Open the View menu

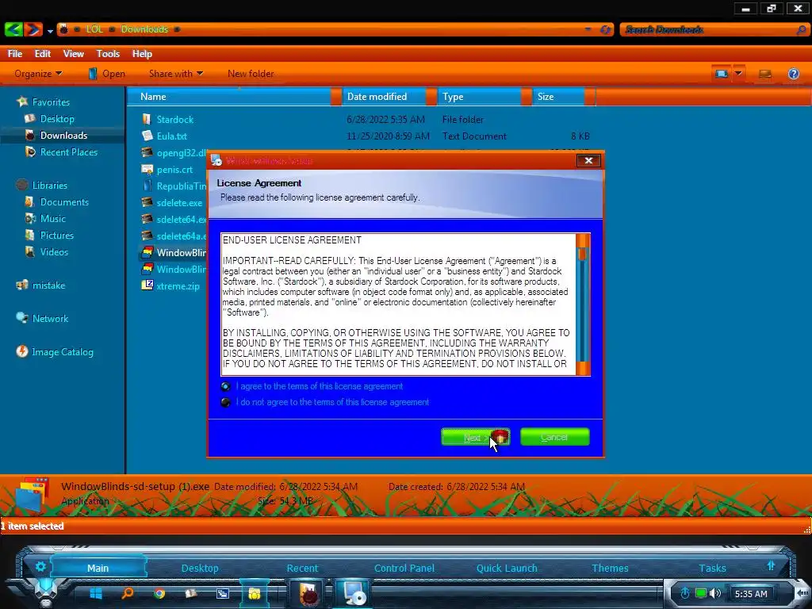(74, 54)
